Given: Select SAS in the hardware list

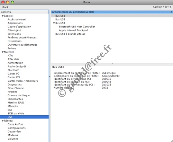Looking at the screenshot, I should (x=10, y=110).
